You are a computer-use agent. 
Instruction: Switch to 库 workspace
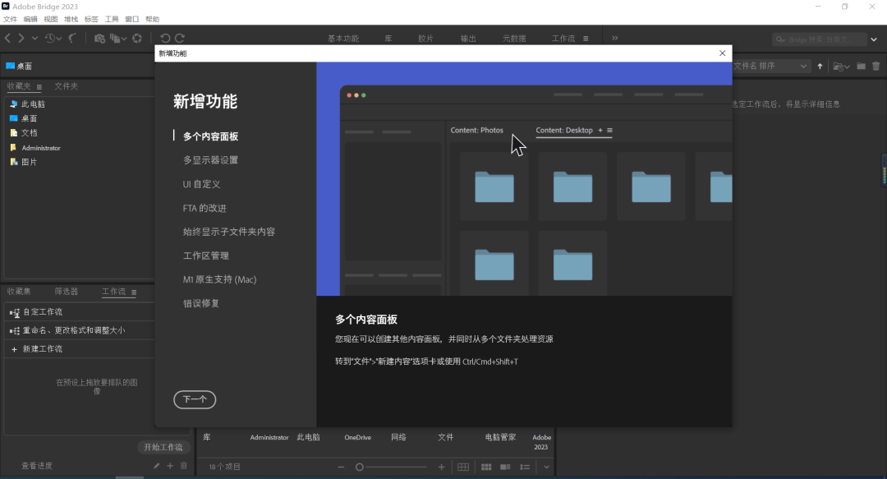(388, 39)
